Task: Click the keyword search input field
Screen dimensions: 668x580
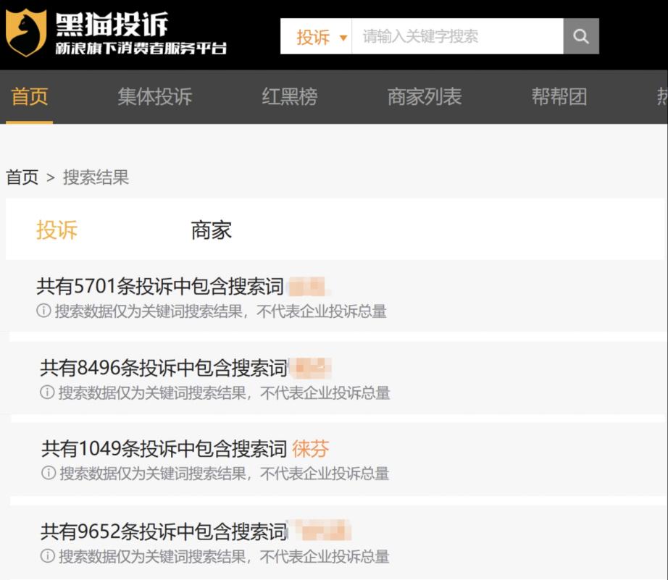Action: pyautogui.click(x=458, y=36)
